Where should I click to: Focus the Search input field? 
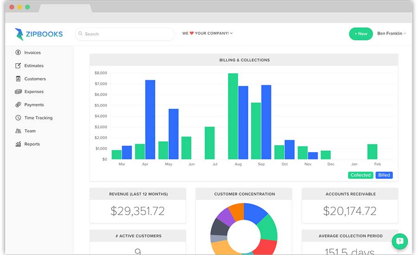point(125,34)
